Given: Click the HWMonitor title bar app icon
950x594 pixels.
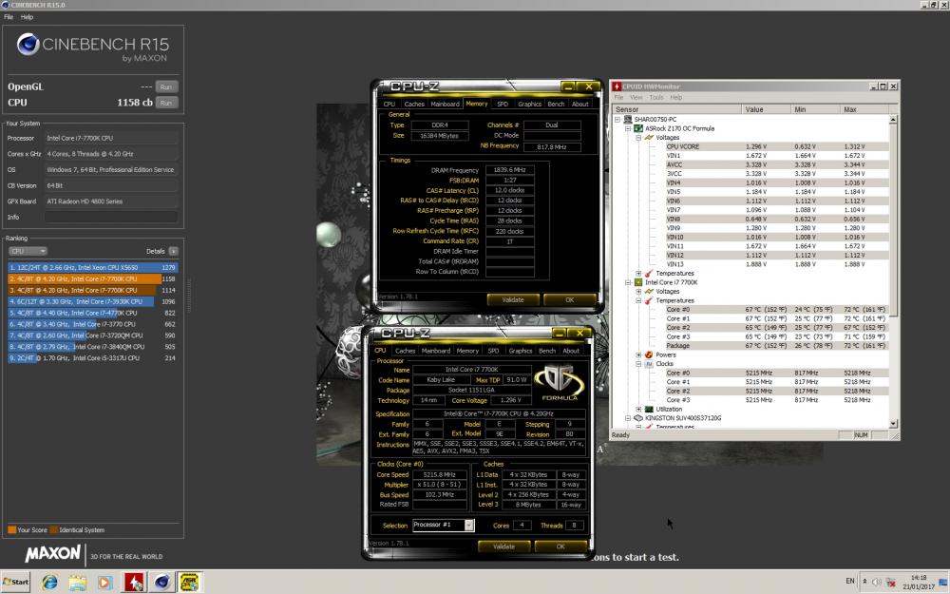Looking at the screenshot, I should click(617, 86).
